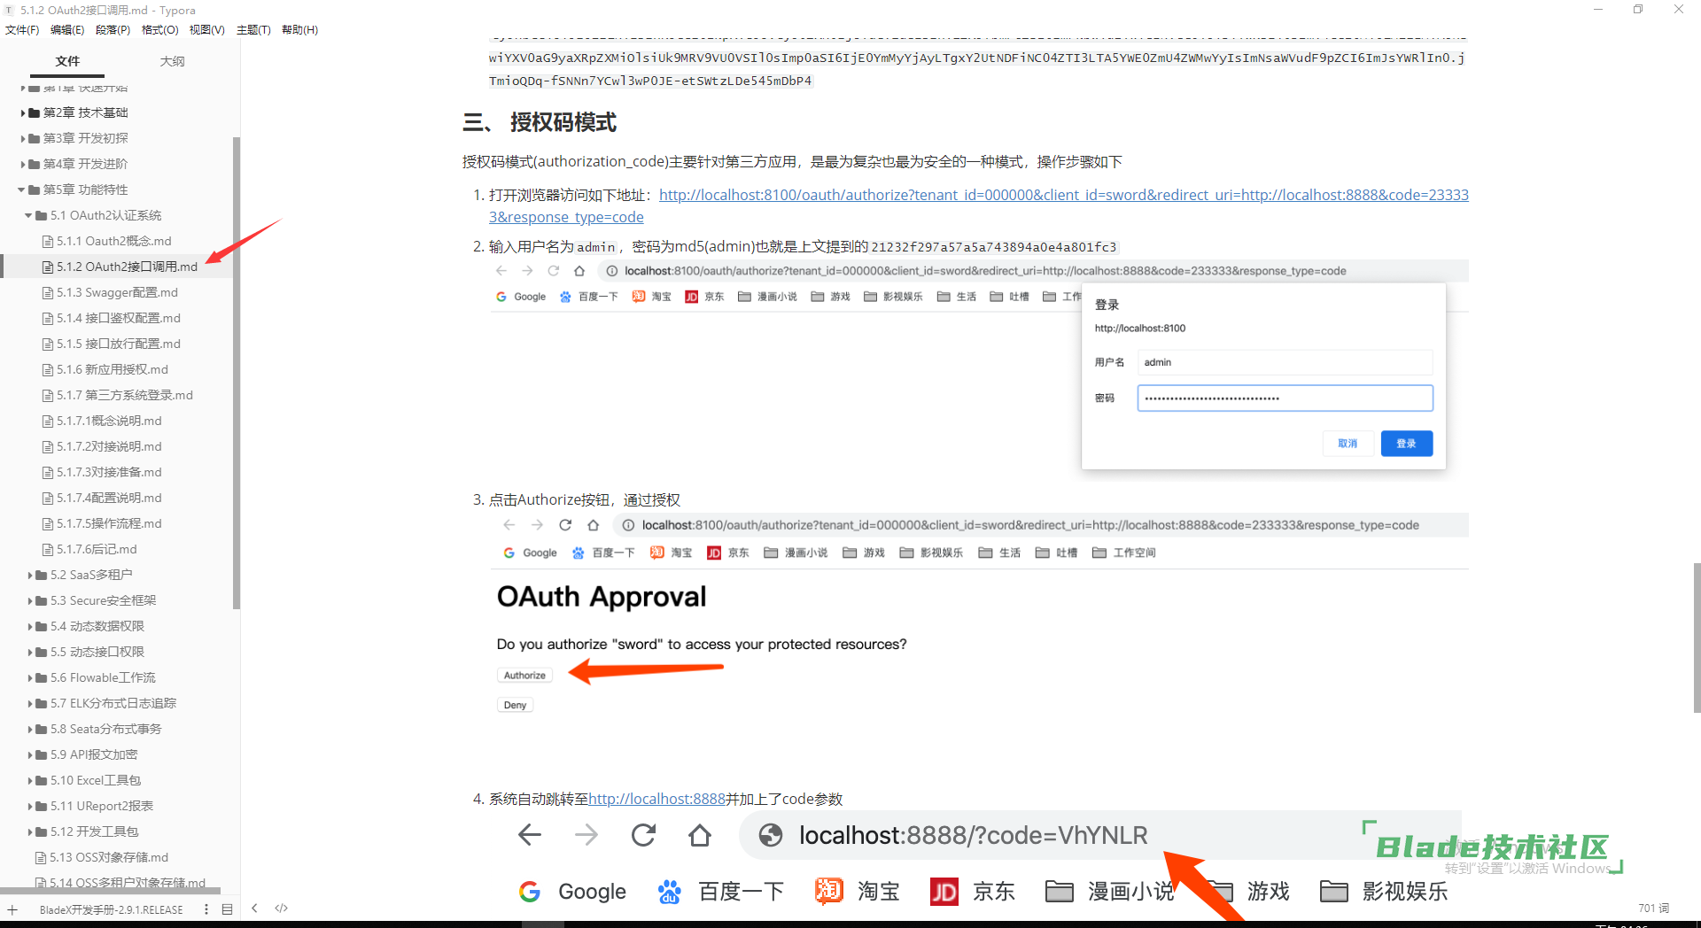The image size is (1701, 928).
Task: Open the 编辑(E) menu
Action: (67, 29)
